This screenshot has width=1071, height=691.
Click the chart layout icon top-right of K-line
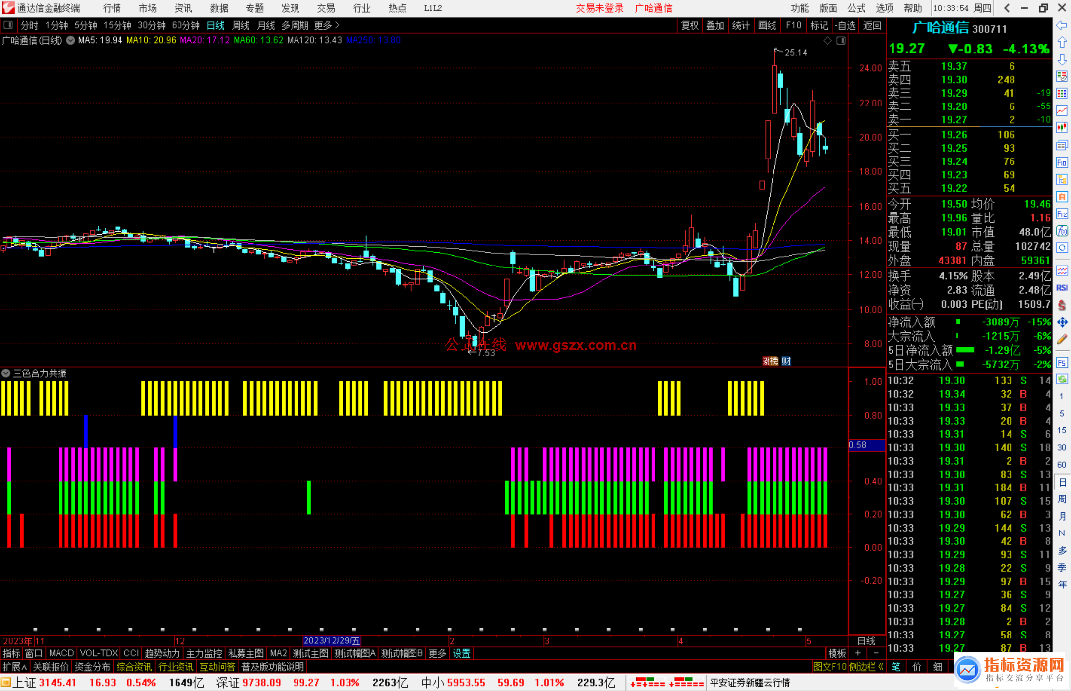[841, 41]
